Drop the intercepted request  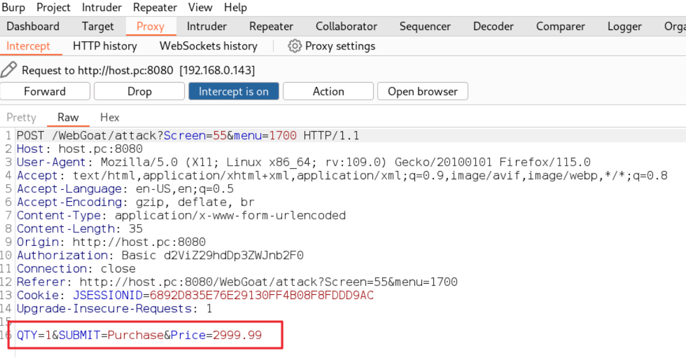[139, 91]
